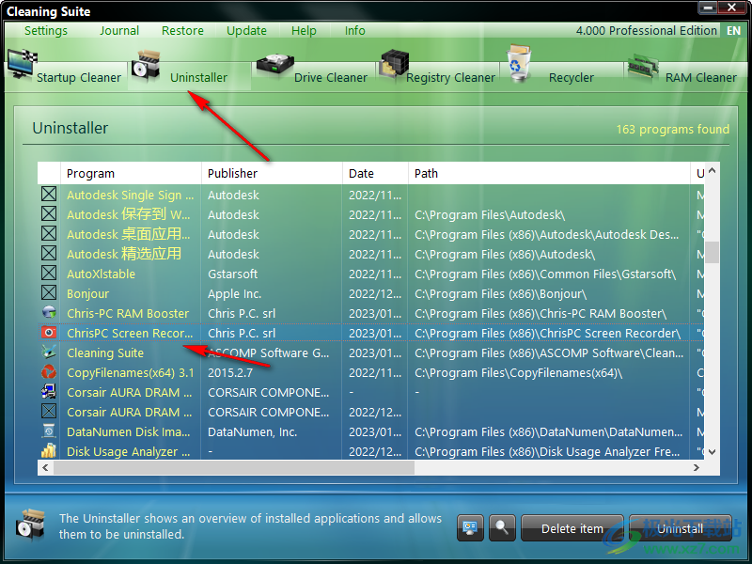Open the Restore menu
752x564 pixels.
182,31
